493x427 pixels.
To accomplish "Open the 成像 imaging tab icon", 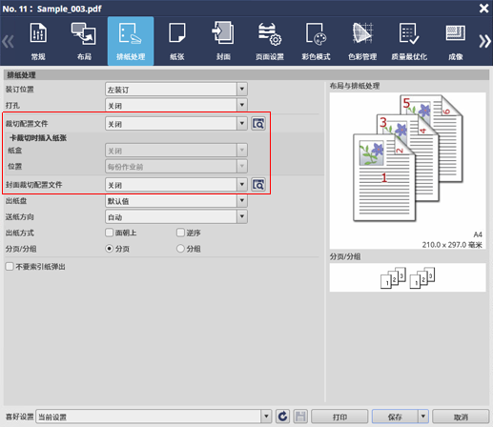I will [x=455, y=41].
